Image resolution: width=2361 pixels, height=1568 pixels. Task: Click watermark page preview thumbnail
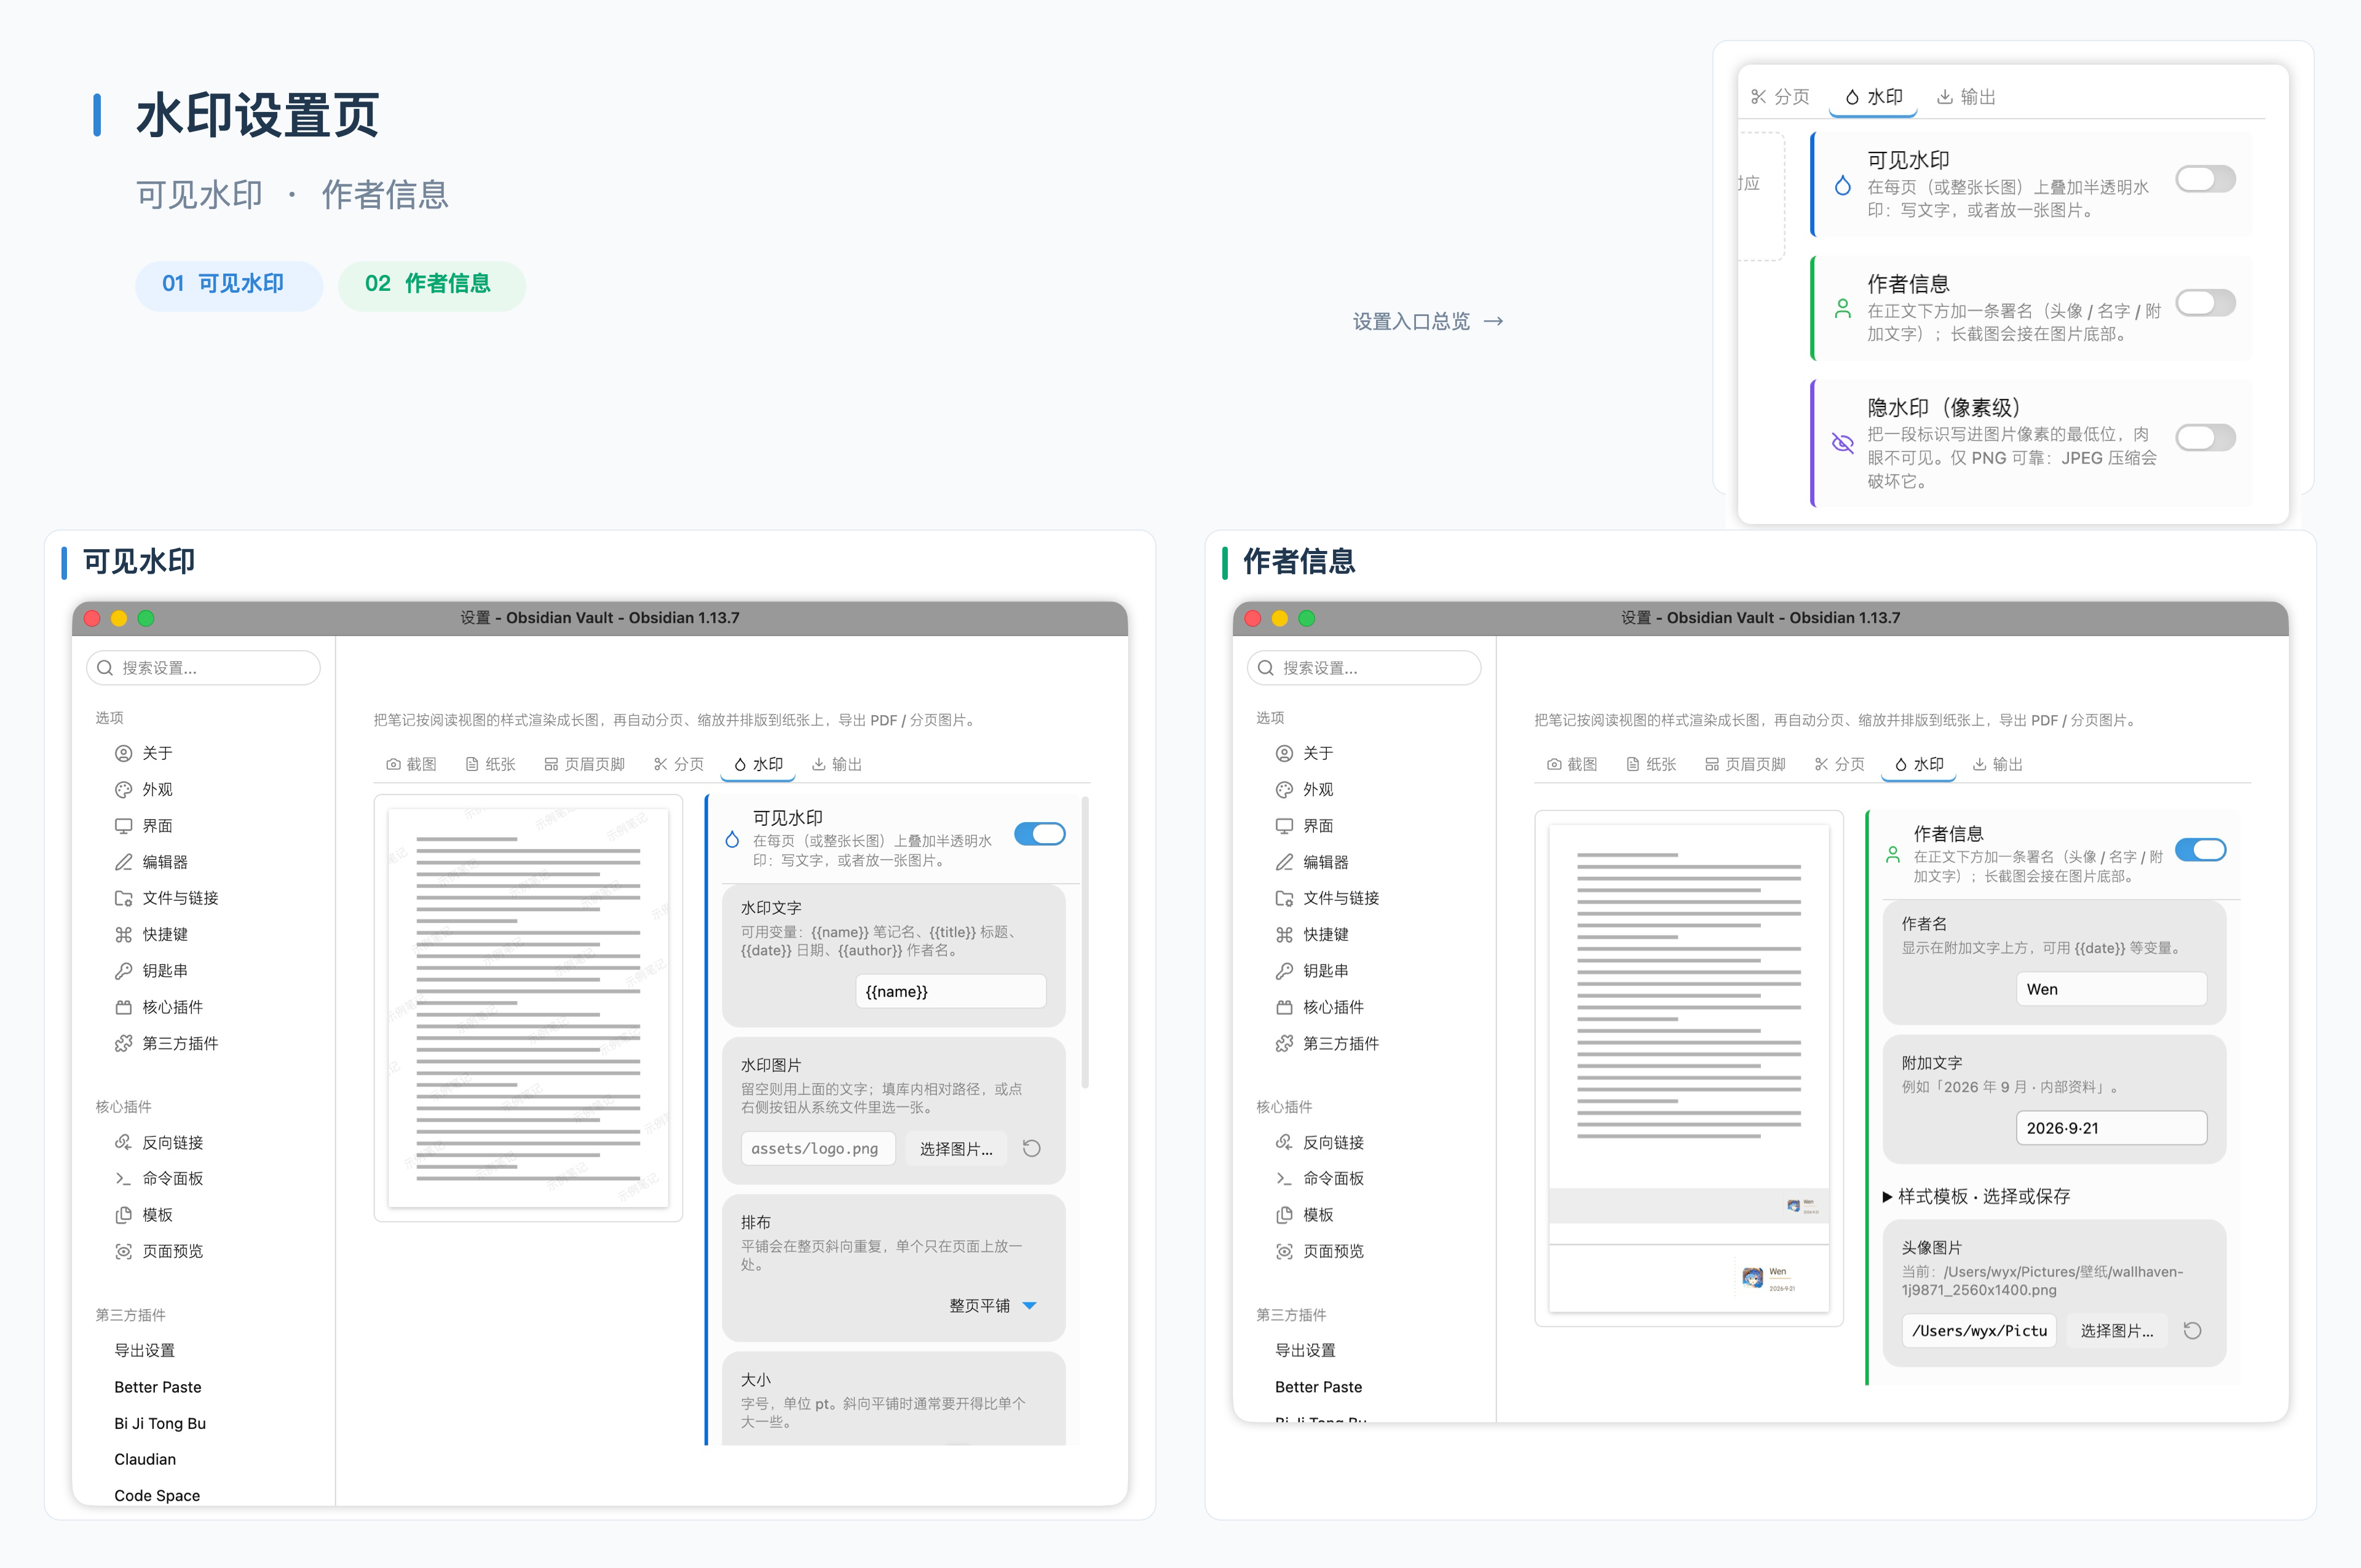pos(528,1008)
